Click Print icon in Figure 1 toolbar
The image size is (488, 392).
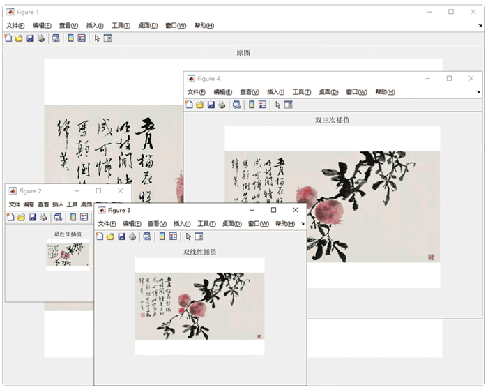pyautogui.click(x=40, y=38)
